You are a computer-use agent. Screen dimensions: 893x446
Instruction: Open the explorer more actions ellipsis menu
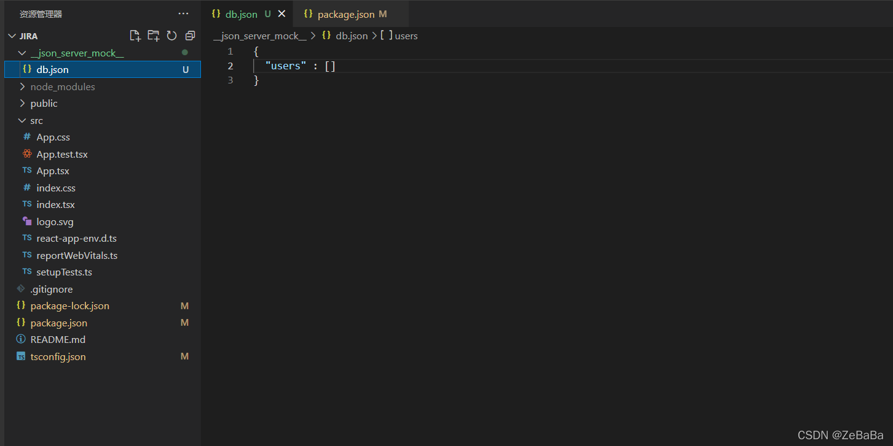pos(183,13)
